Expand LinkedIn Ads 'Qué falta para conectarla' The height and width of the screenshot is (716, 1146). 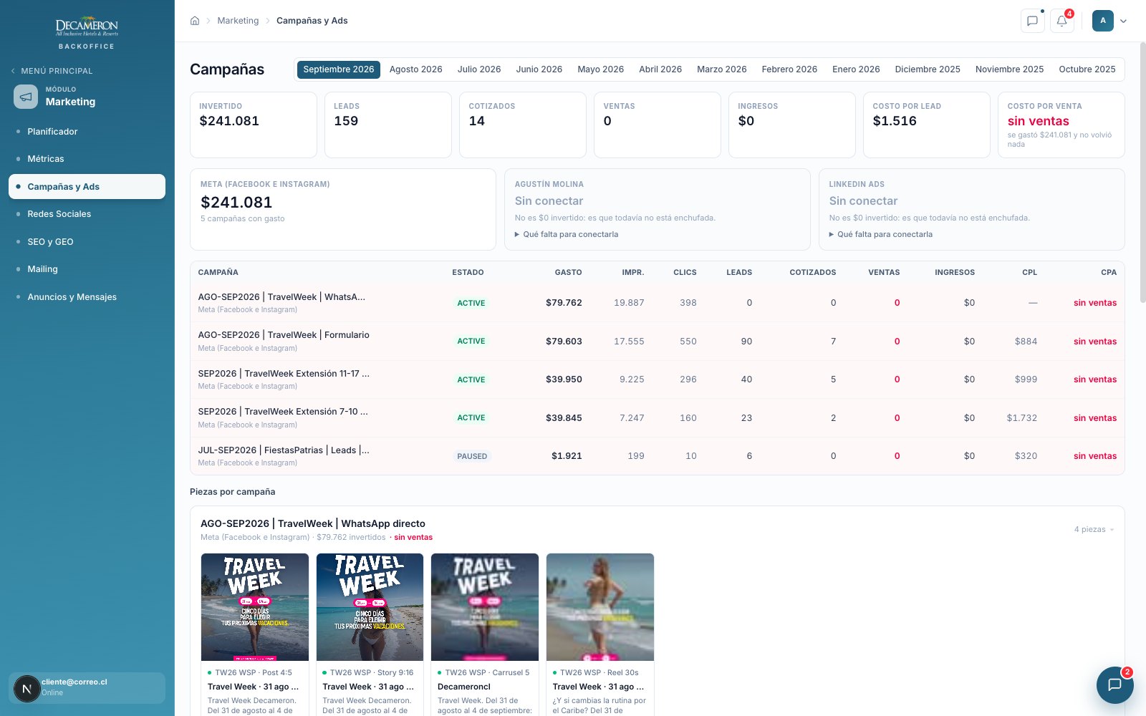[881, 234]
